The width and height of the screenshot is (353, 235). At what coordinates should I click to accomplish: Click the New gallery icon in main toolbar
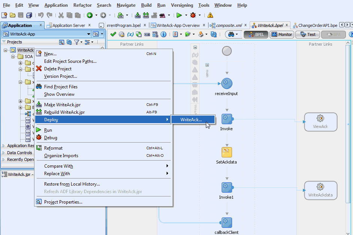pos(4,15)
